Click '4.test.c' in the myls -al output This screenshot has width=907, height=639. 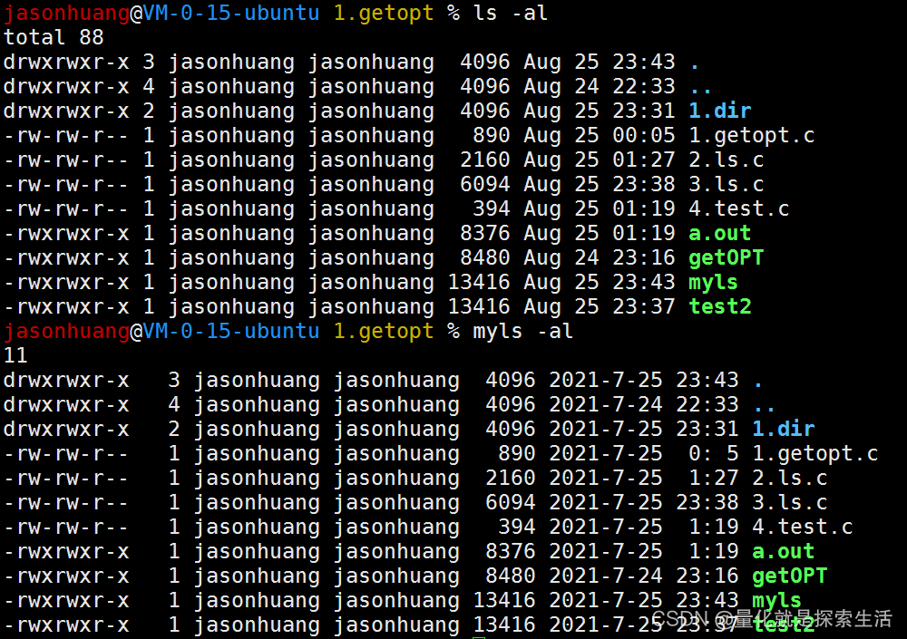803,528
